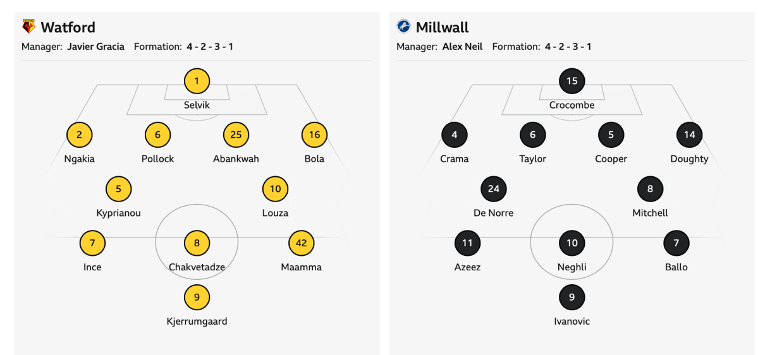Click the Watford team heading
Image resolution: width=758 pixels, height=355 pixels.
point(68,27)
